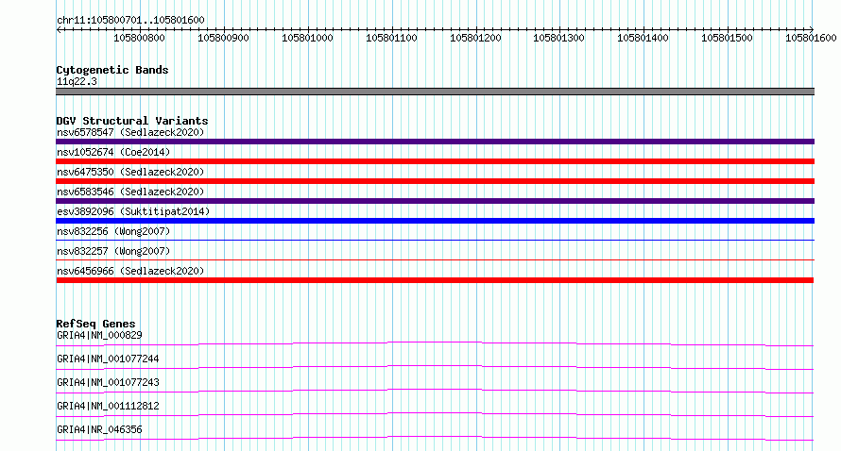Select variant label nsv6456966 (Sedlazeck2020)

point(130,271)
